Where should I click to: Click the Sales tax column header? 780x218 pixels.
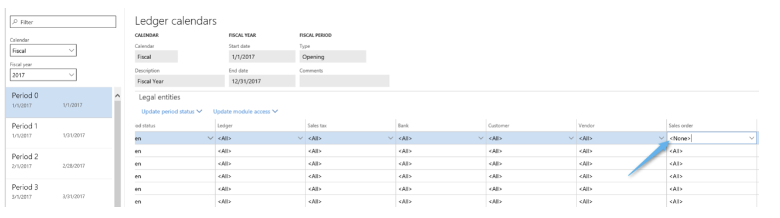[x=317, y=125]
